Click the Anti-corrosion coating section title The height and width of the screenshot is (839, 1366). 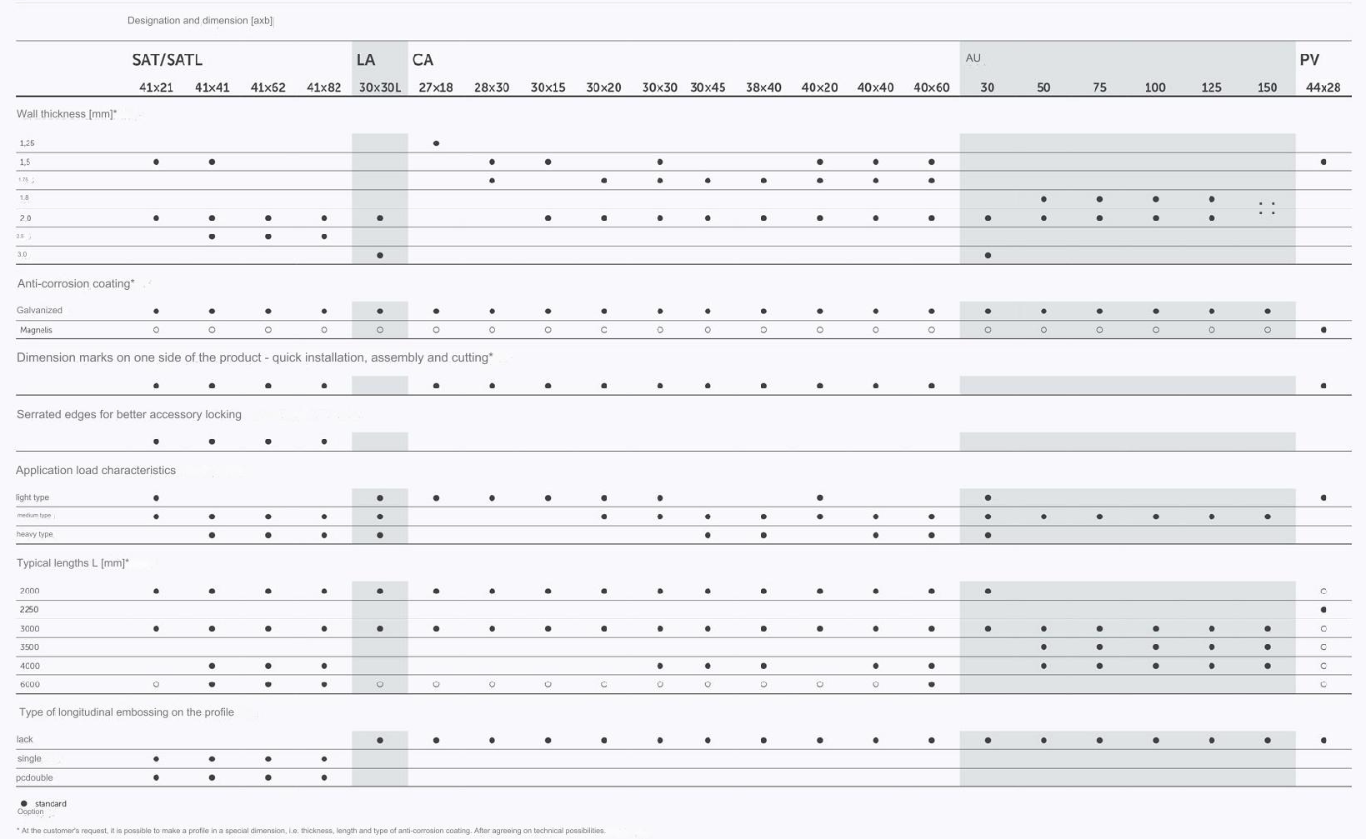[x=76, y=283]
